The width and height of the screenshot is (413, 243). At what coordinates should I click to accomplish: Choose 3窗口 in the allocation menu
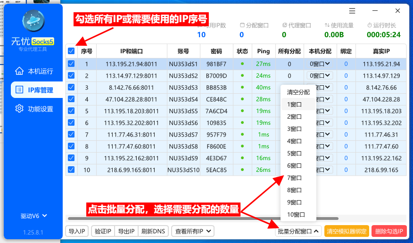point(298,129)
